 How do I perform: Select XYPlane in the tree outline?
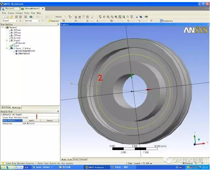17,30
